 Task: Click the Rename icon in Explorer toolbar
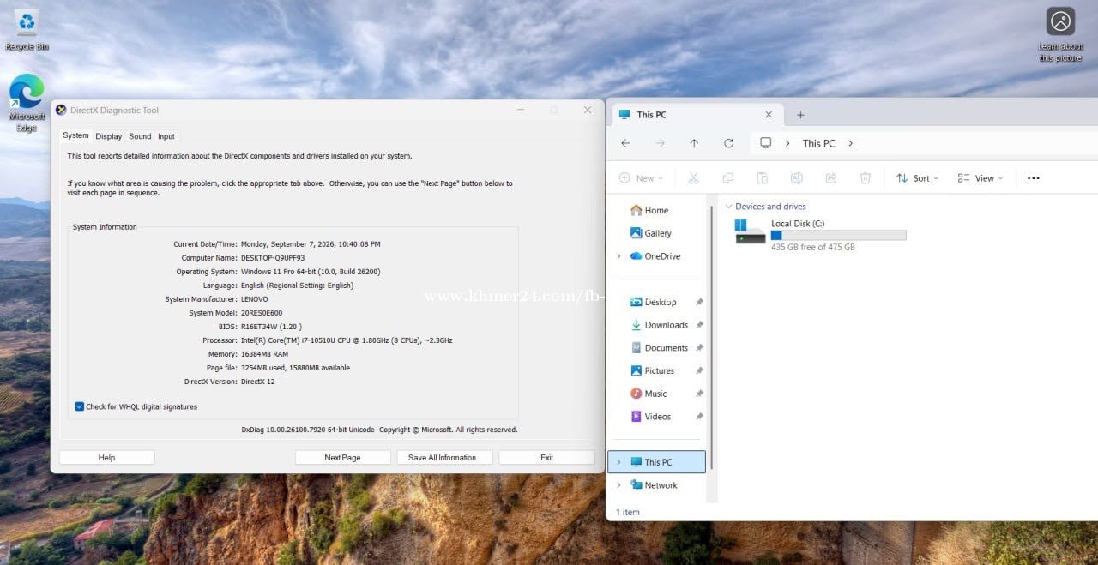pyautogui.click(x=796, y=178)
